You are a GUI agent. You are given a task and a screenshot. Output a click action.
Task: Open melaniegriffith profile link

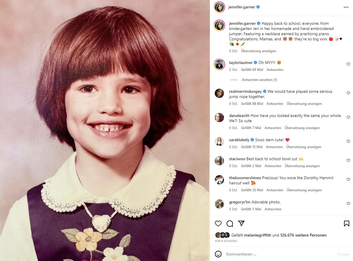(x=257, y=235)
